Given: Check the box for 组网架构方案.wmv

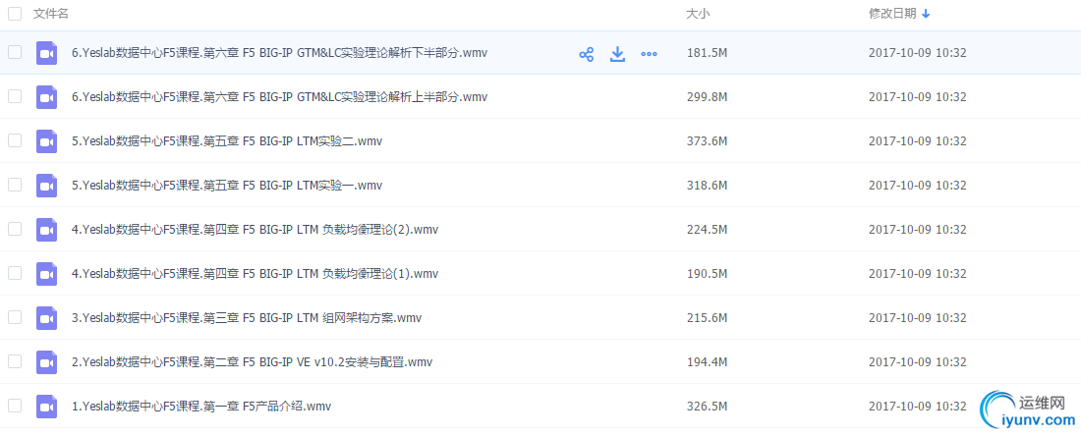Looking at the screenshot, I should point(15,317).
